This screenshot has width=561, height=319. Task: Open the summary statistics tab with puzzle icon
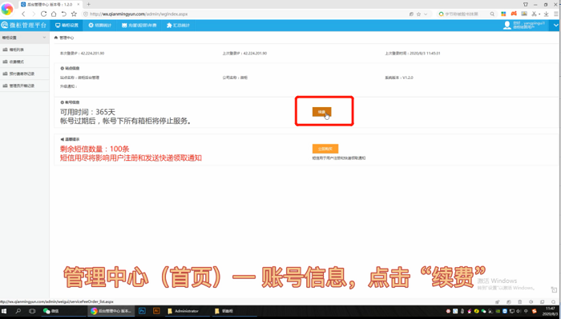click(178, 26)
